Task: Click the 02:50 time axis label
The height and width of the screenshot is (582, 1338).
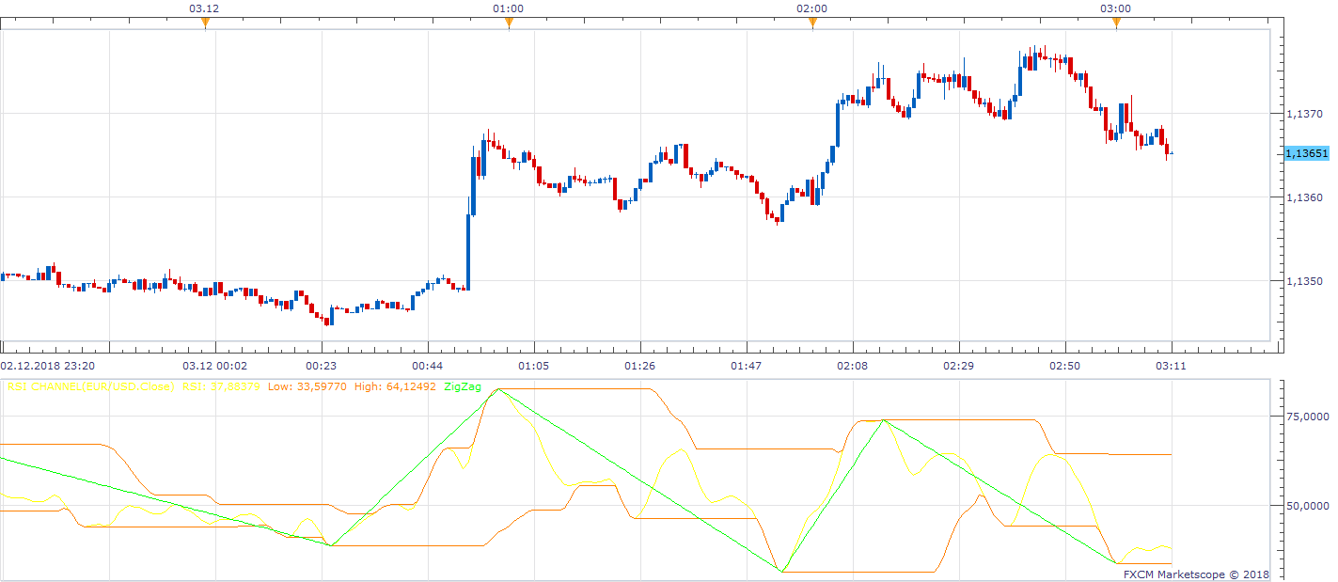Action: click(x=1065, y=365)
